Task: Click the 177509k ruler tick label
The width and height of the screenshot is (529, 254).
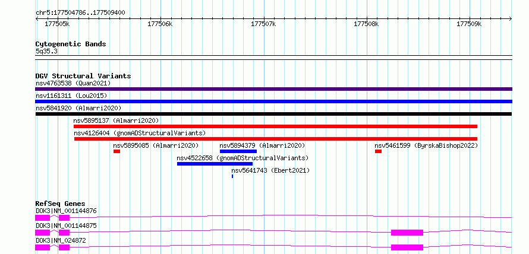Action: point(469,24)
